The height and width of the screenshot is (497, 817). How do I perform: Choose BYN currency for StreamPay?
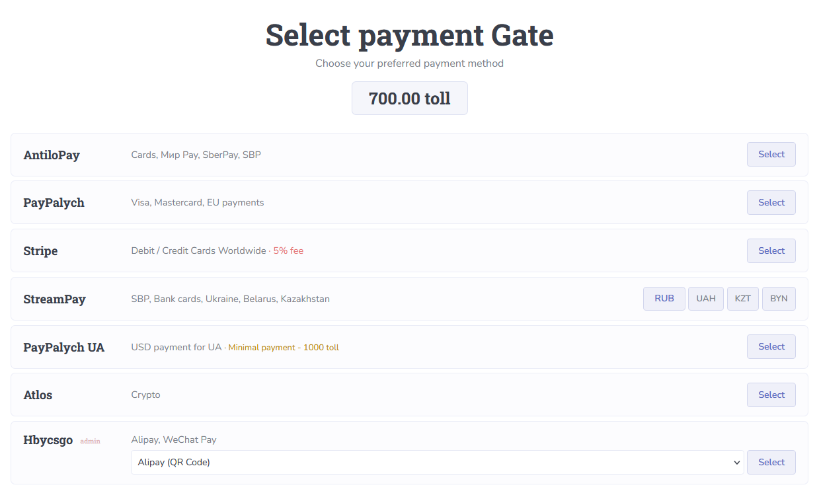(779, 299)
